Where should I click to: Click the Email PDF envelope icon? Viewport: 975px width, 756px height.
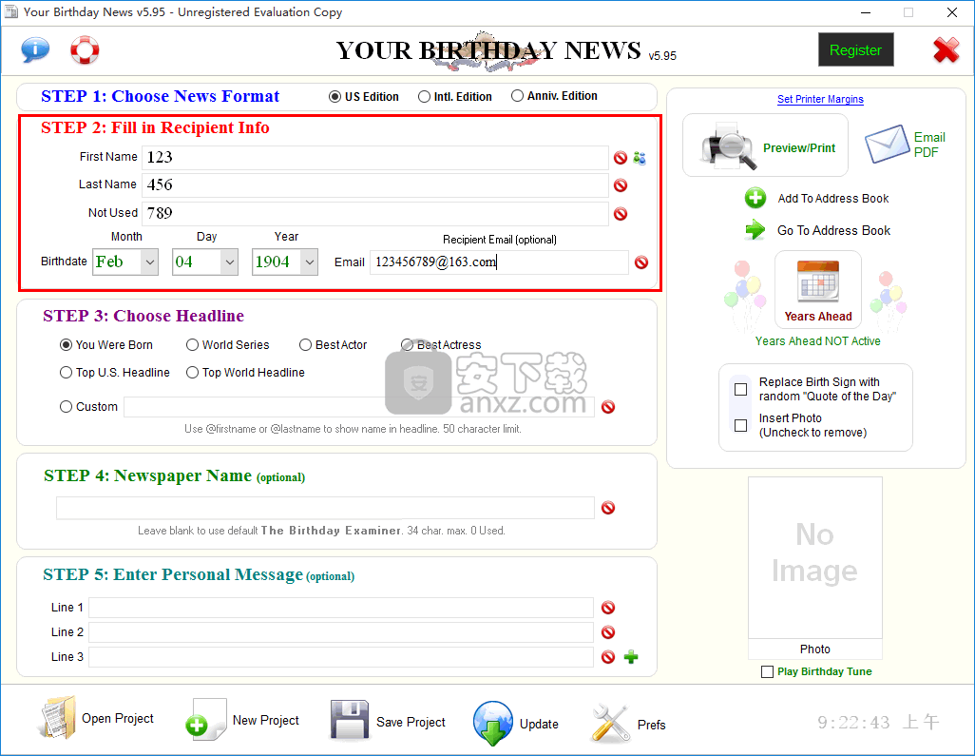tap(888, 144)
